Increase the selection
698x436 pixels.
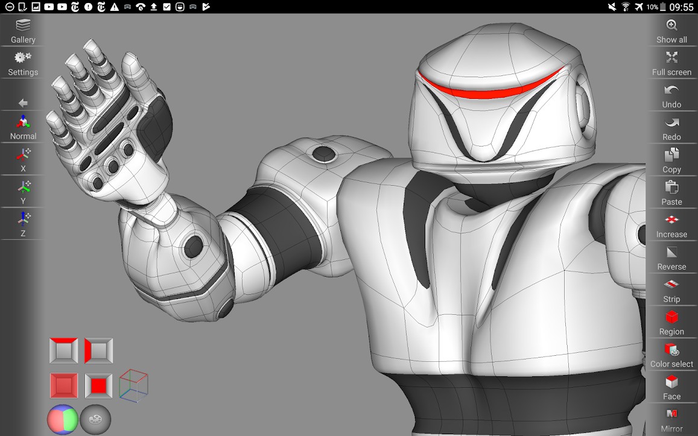point(671,226)
